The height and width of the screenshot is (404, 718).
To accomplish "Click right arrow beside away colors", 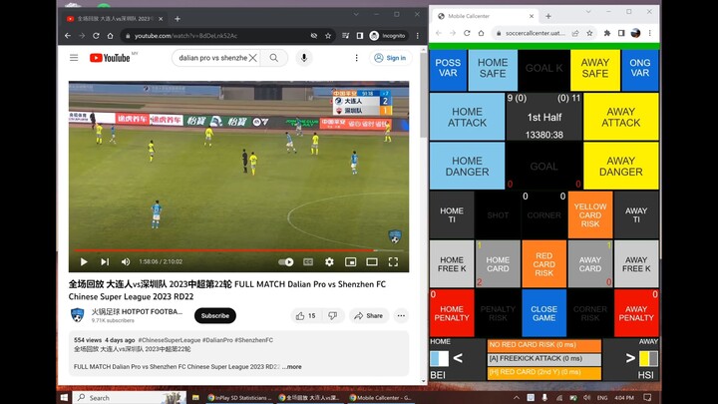I will coord(630,358).
